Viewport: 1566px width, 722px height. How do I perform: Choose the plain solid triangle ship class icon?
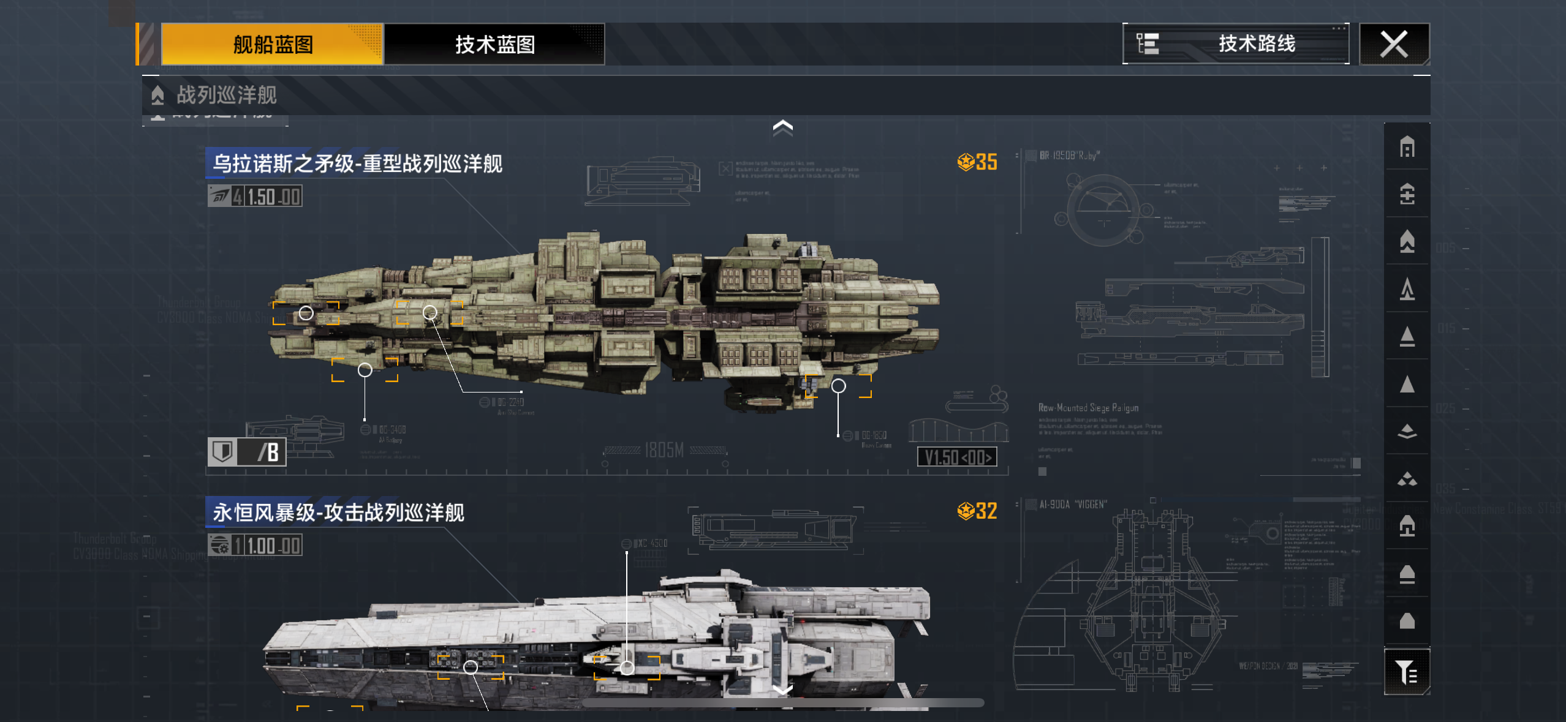1407,384
